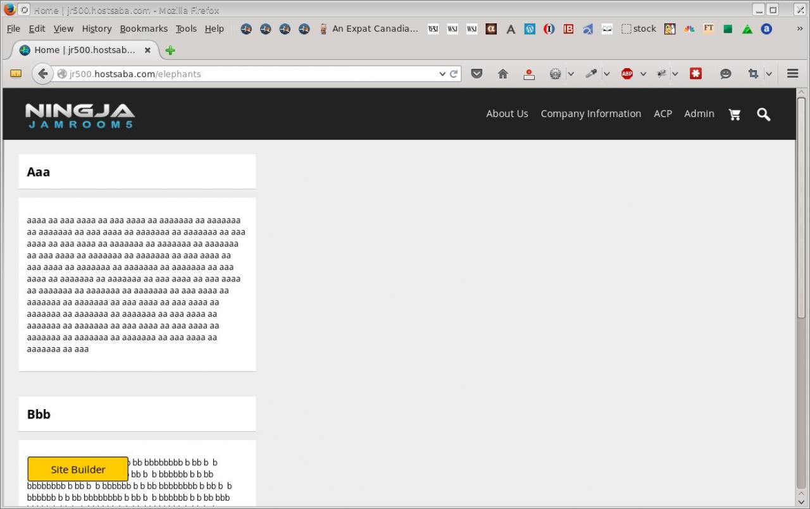810x509 pixels.
Task: Open the Pocket saved list icon
Action: [477, 74]
